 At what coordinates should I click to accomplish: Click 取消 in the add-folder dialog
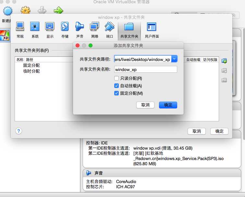tap(145, 105)
